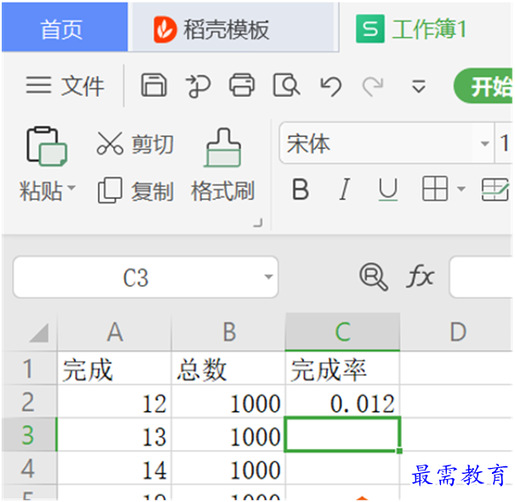Viewport: 515px width, 502px height.
Task: Click cell C2 with value 0.012
Action: tap(342, 402)
